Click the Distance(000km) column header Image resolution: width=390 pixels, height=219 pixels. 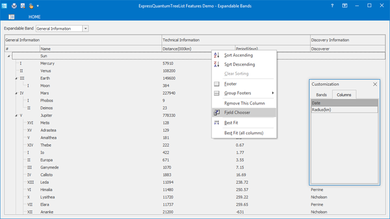(x=198, y=49)
